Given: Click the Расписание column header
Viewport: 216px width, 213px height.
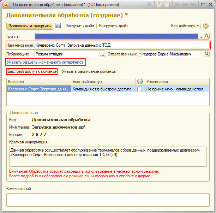Looking at the screenshot, I should coord(177,82).
